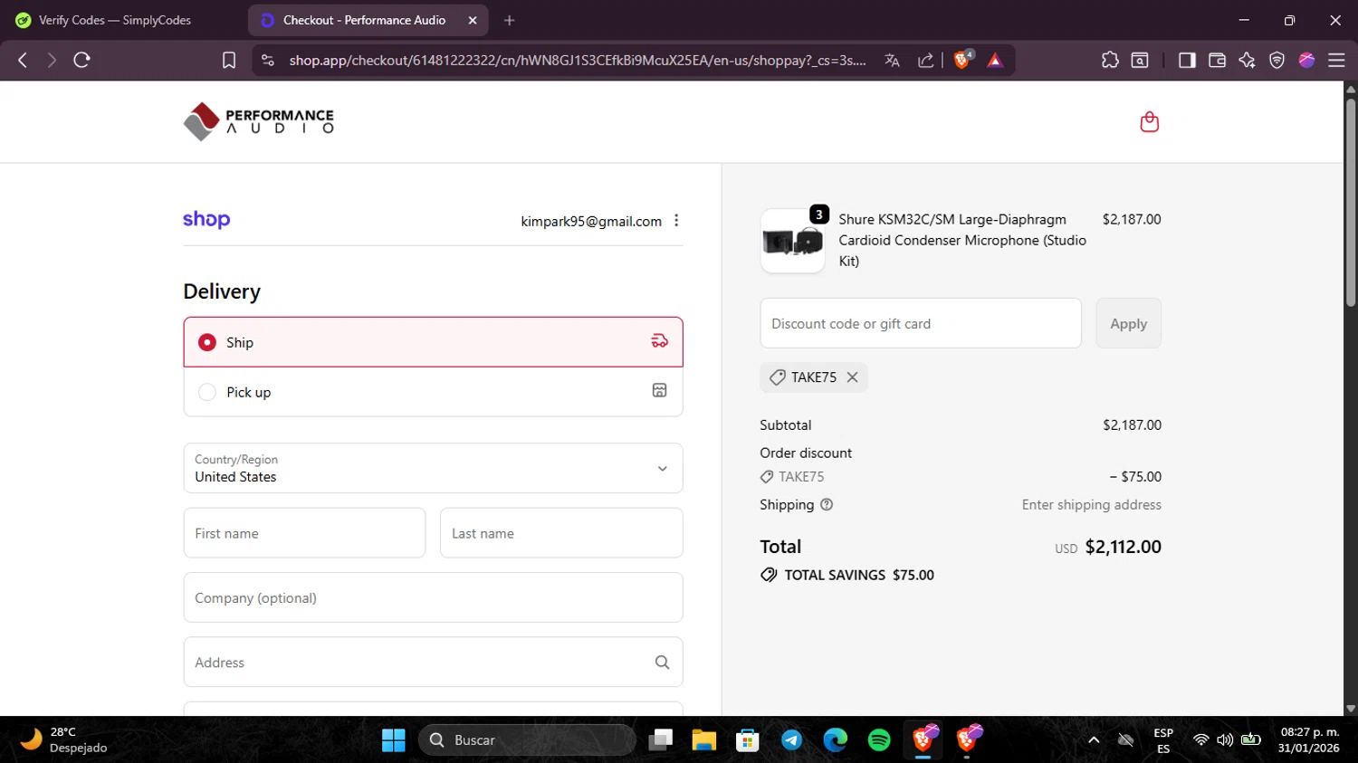The image size is (1358, 763).
Task: Click the Discount code or gift card field
Action: click(921, 323)
